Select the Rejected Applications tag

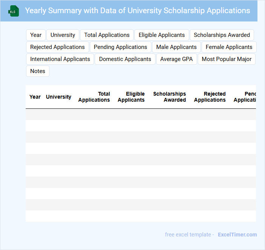pos(57,47)
